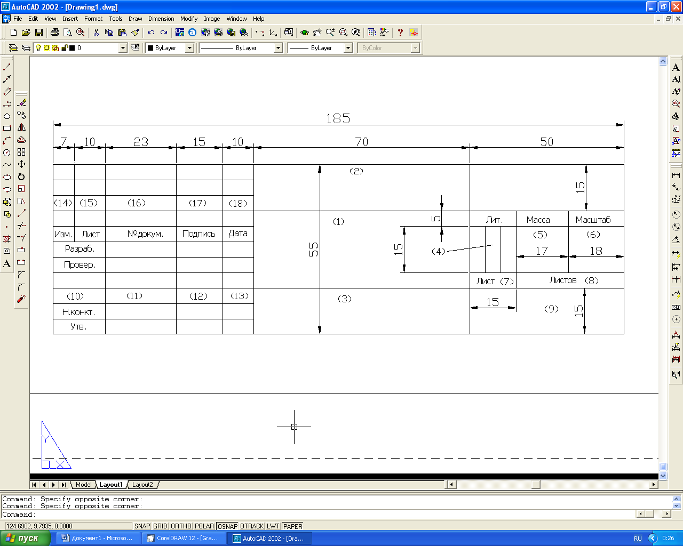Select the Polygon draw tool

[x=7, y=116]
